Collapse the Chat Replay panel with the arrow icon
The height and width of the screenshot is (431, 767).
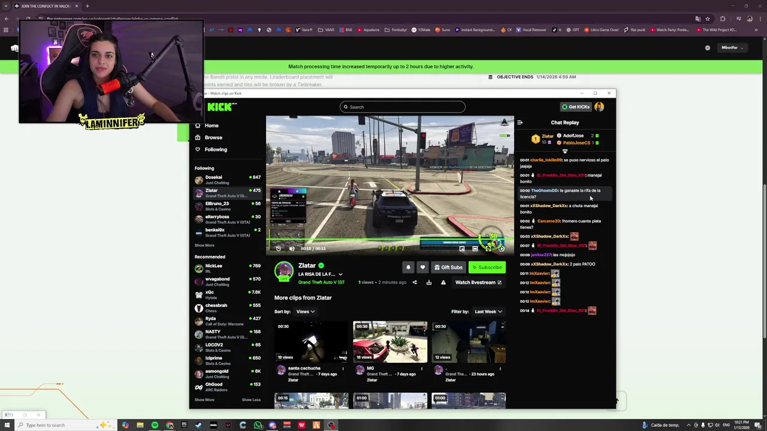[x=520, y=123]
